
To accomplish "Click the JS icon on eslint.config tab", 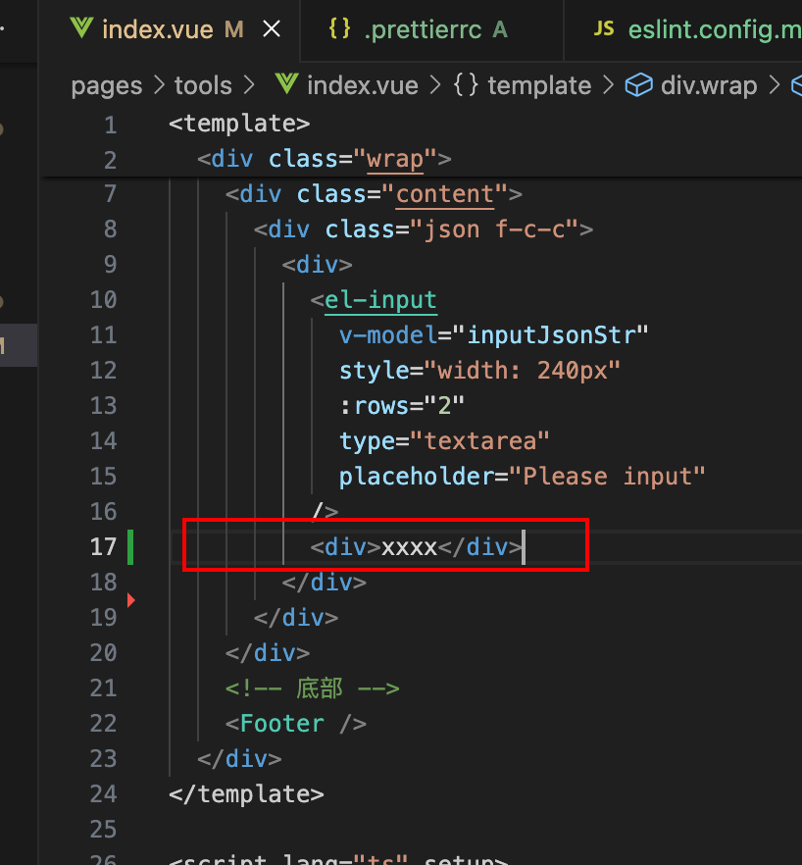I will click(604, 28).
